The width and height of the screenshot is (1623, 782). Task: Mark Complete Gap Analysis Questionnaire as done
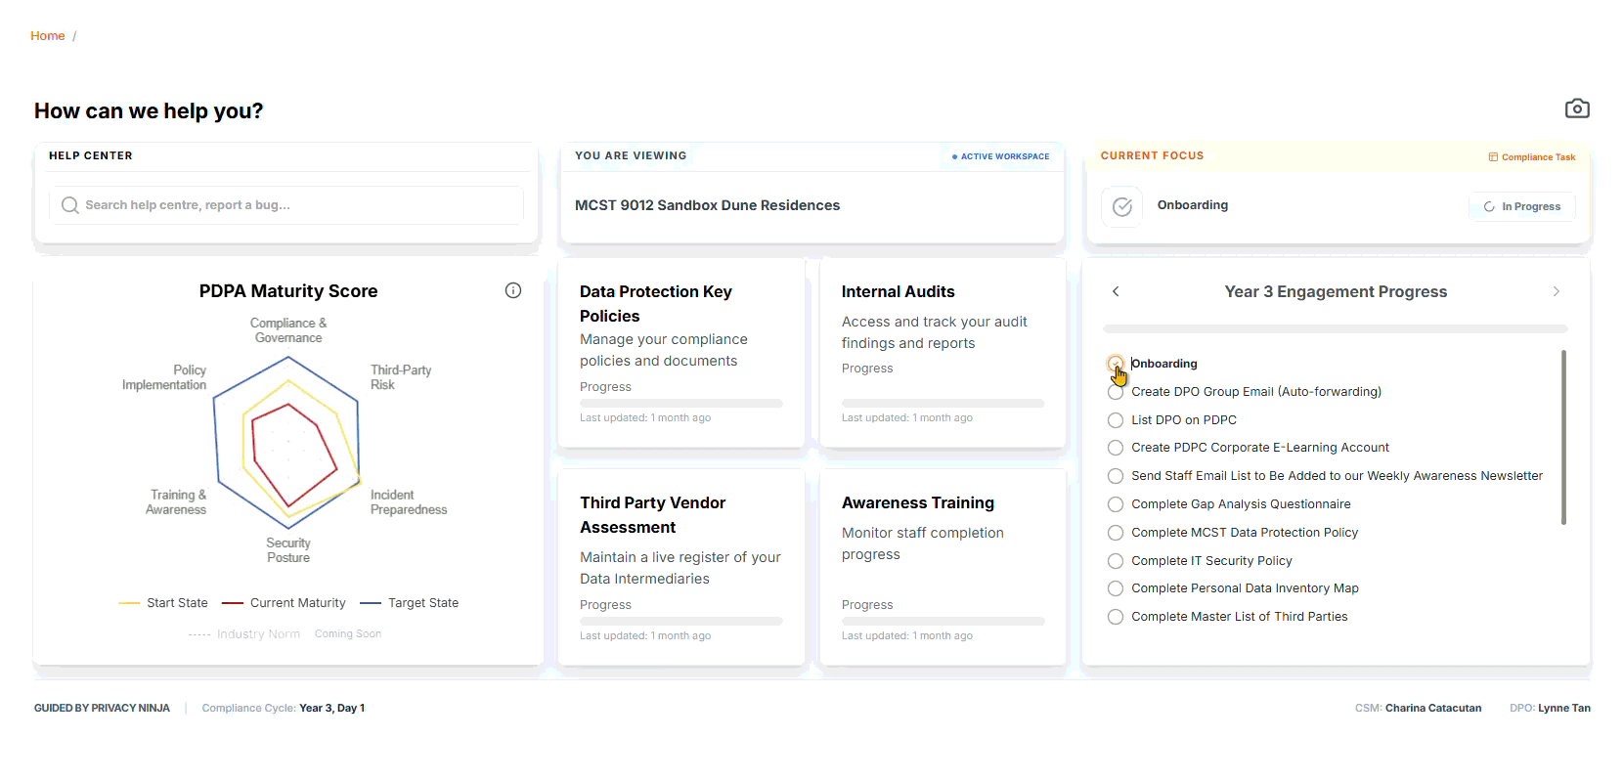tap(1116, 504)
